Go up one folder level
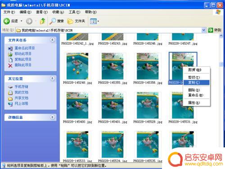 43,21
